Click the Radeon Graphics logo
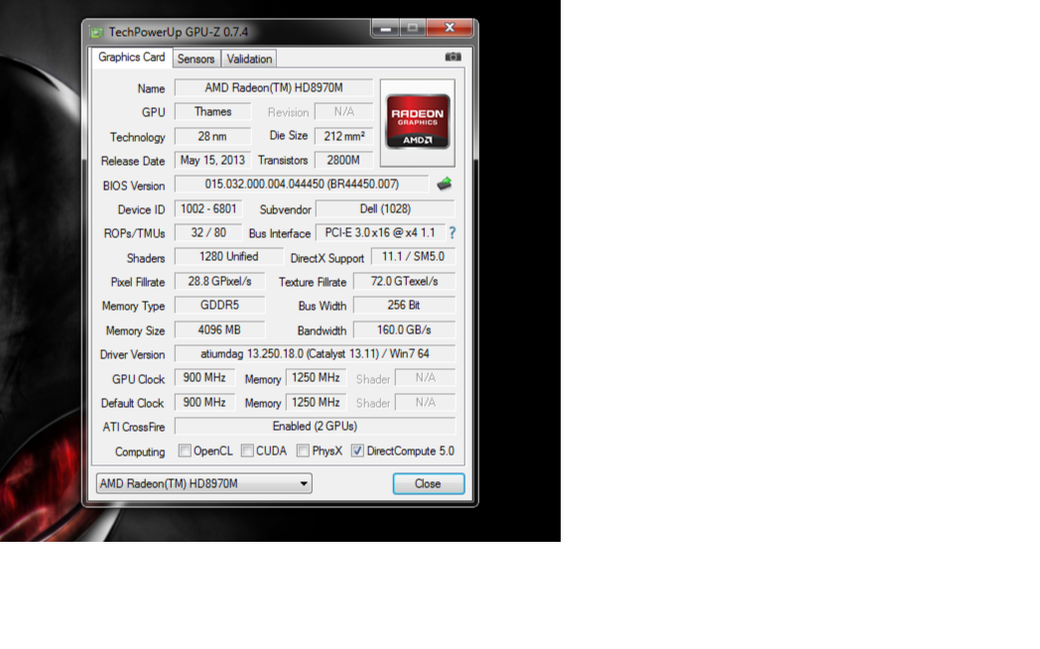 pos(418,123)
